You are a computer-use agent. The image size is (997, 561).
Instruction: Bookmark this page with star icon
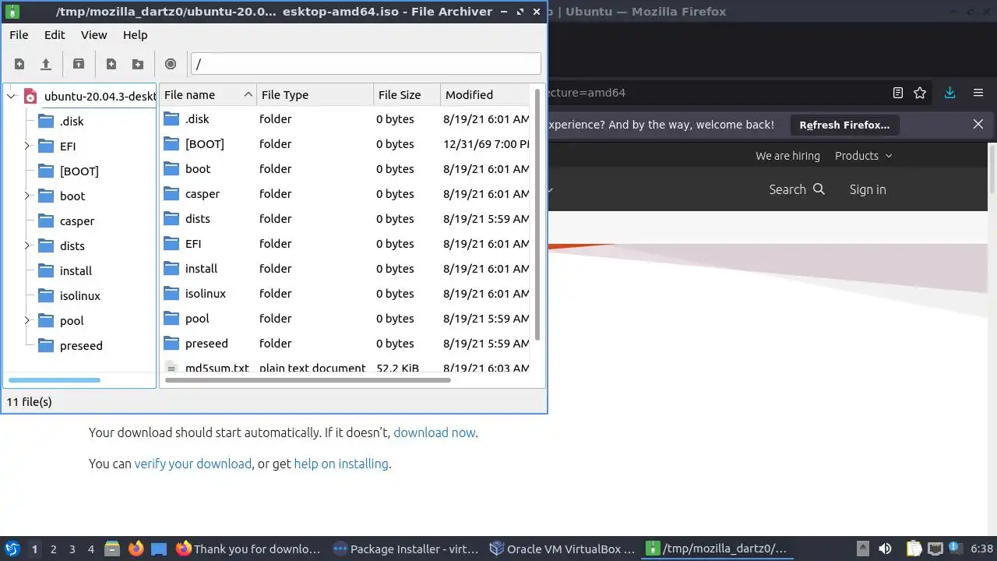[920, 93]
